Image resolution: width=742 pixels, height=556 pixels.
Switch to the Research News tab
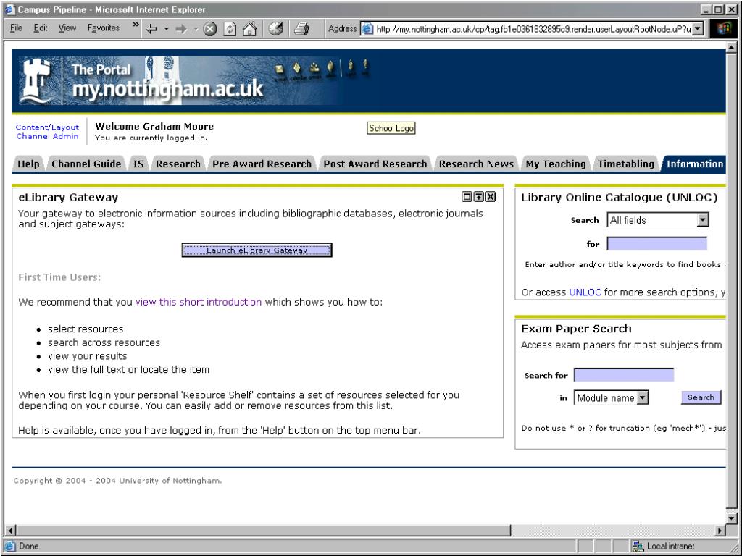(x=476, y=164)
